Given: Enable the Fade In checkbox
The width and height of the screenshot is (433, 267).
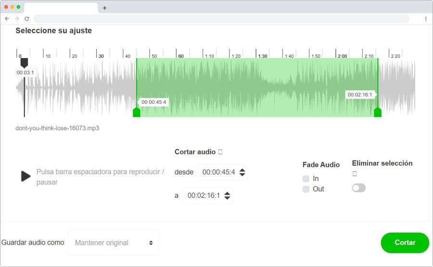Looking at the screenshot, I should tap(306, 178).
